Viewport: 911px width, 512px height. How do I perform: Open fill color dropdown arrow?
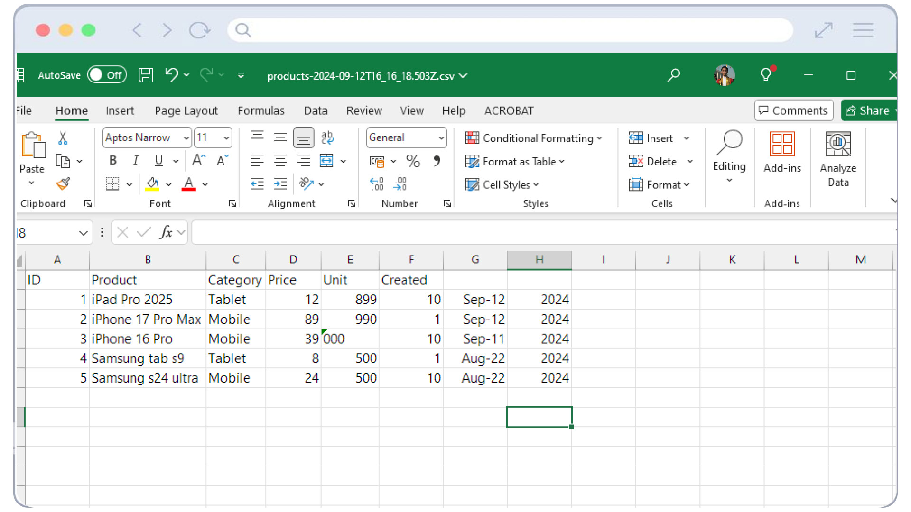tap(168, 184)
